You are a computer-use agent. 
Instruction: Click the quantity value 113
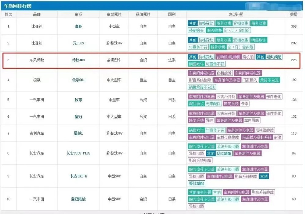pyautogui.click(x=294, y=133)
